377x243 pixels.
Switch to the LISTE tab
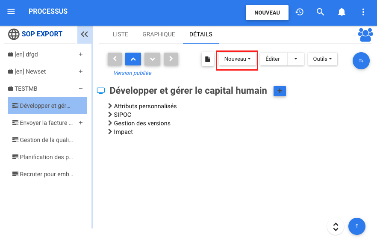tap(121, 34)
